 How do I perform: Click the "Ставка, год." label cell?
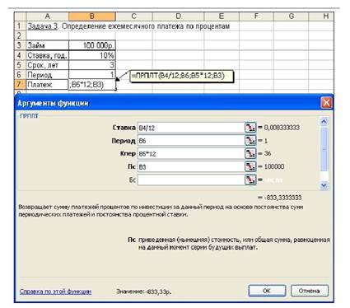[x=48, y=55]
